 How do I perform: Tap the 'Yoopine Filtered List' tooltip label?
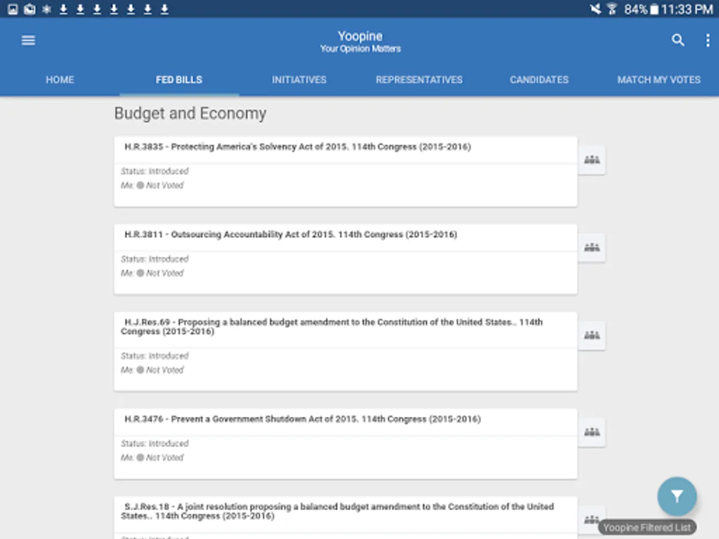[x=647, y=527]
